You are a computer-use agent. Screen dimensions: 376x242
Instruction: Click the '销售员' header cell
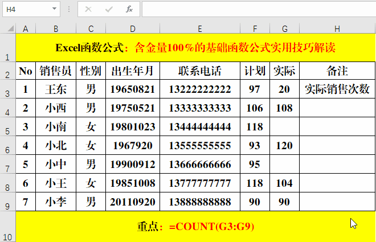pyautogui.click(x=56, y=71)
